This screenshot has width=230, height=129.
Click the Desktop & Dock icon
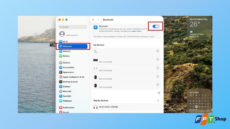tap(61, 82)
